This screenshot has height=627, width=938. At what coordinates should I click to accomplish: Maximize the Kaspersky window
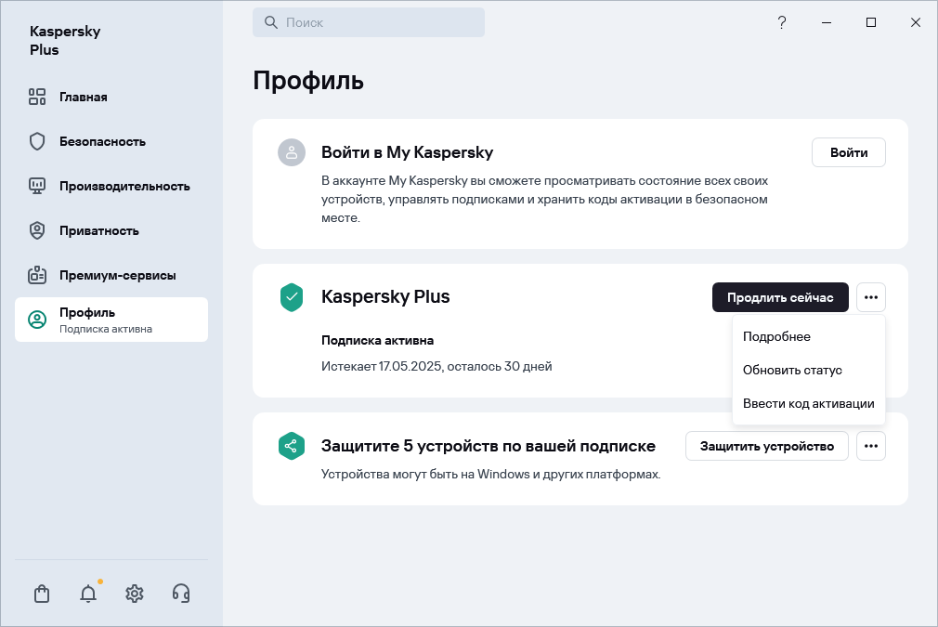[871, 22]
